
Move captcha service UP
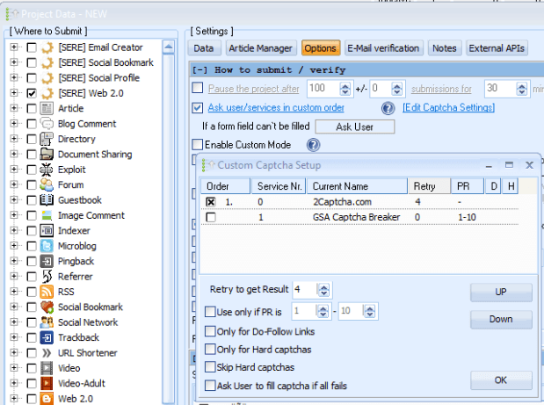[x=501, y=292]
